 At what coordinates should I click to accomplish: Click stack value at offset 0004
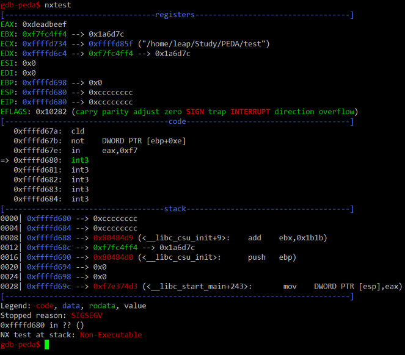(115, 228)
